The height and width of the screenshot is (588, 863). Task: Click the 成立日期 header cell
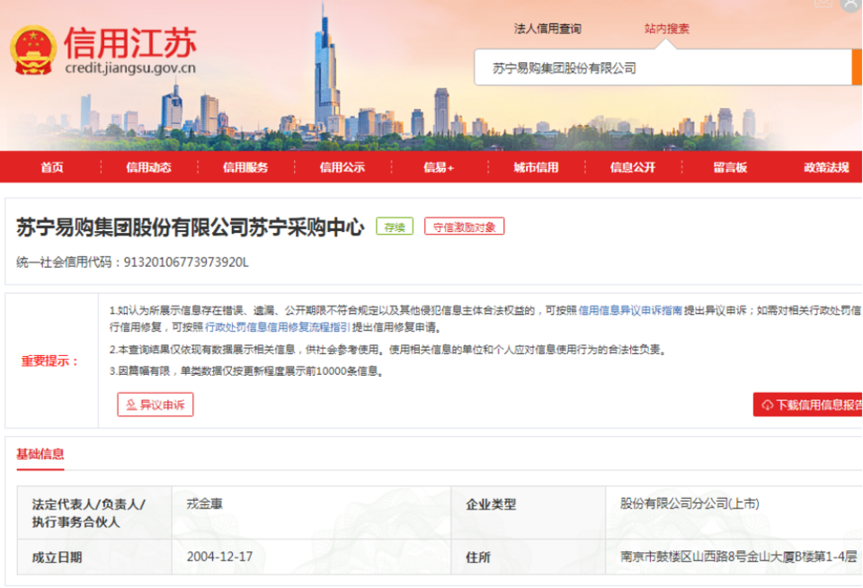(x=94, y=557)
